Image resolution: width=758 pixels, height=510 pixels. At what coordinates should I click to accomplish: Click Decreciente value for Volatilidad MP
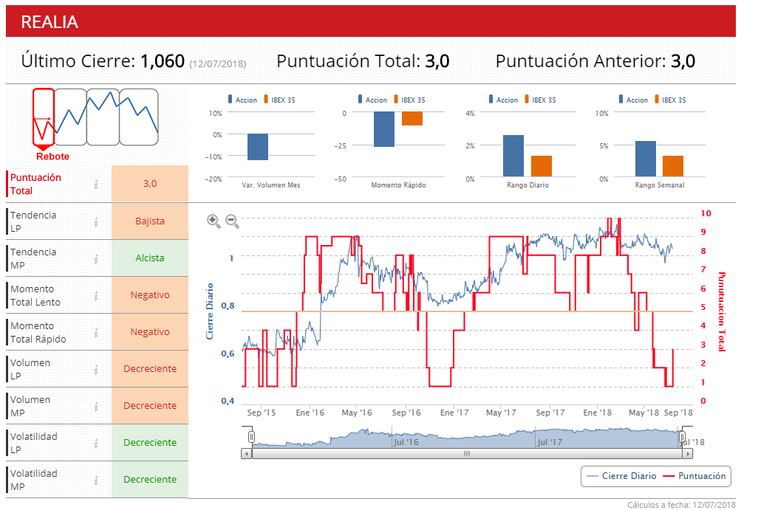[x=150, y=480]
